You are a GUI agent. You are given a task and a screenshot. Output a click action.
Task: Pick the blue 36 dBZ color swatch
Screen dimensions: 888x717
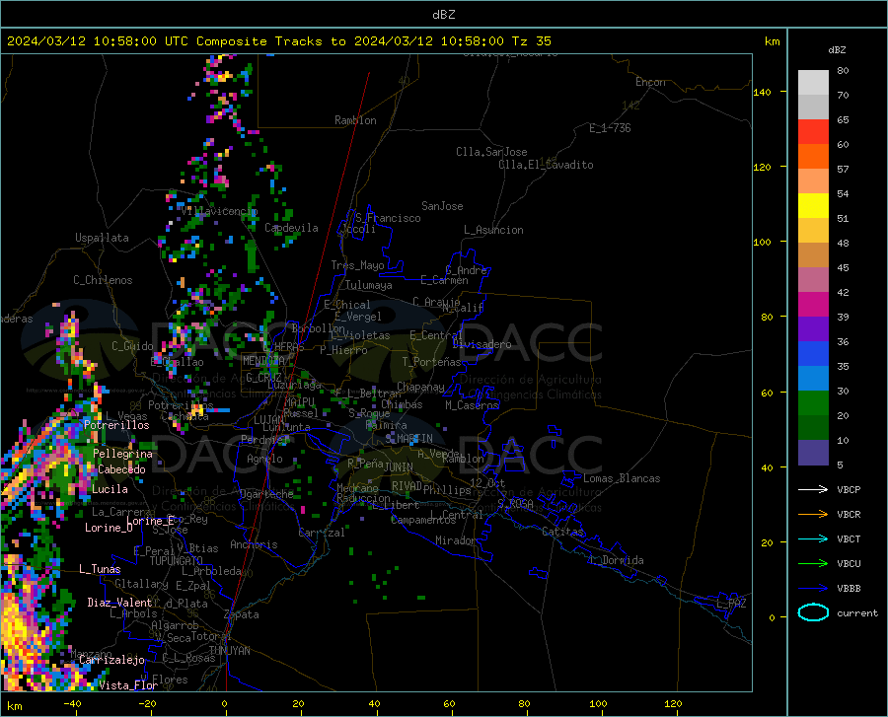click(x=813, y=354)
